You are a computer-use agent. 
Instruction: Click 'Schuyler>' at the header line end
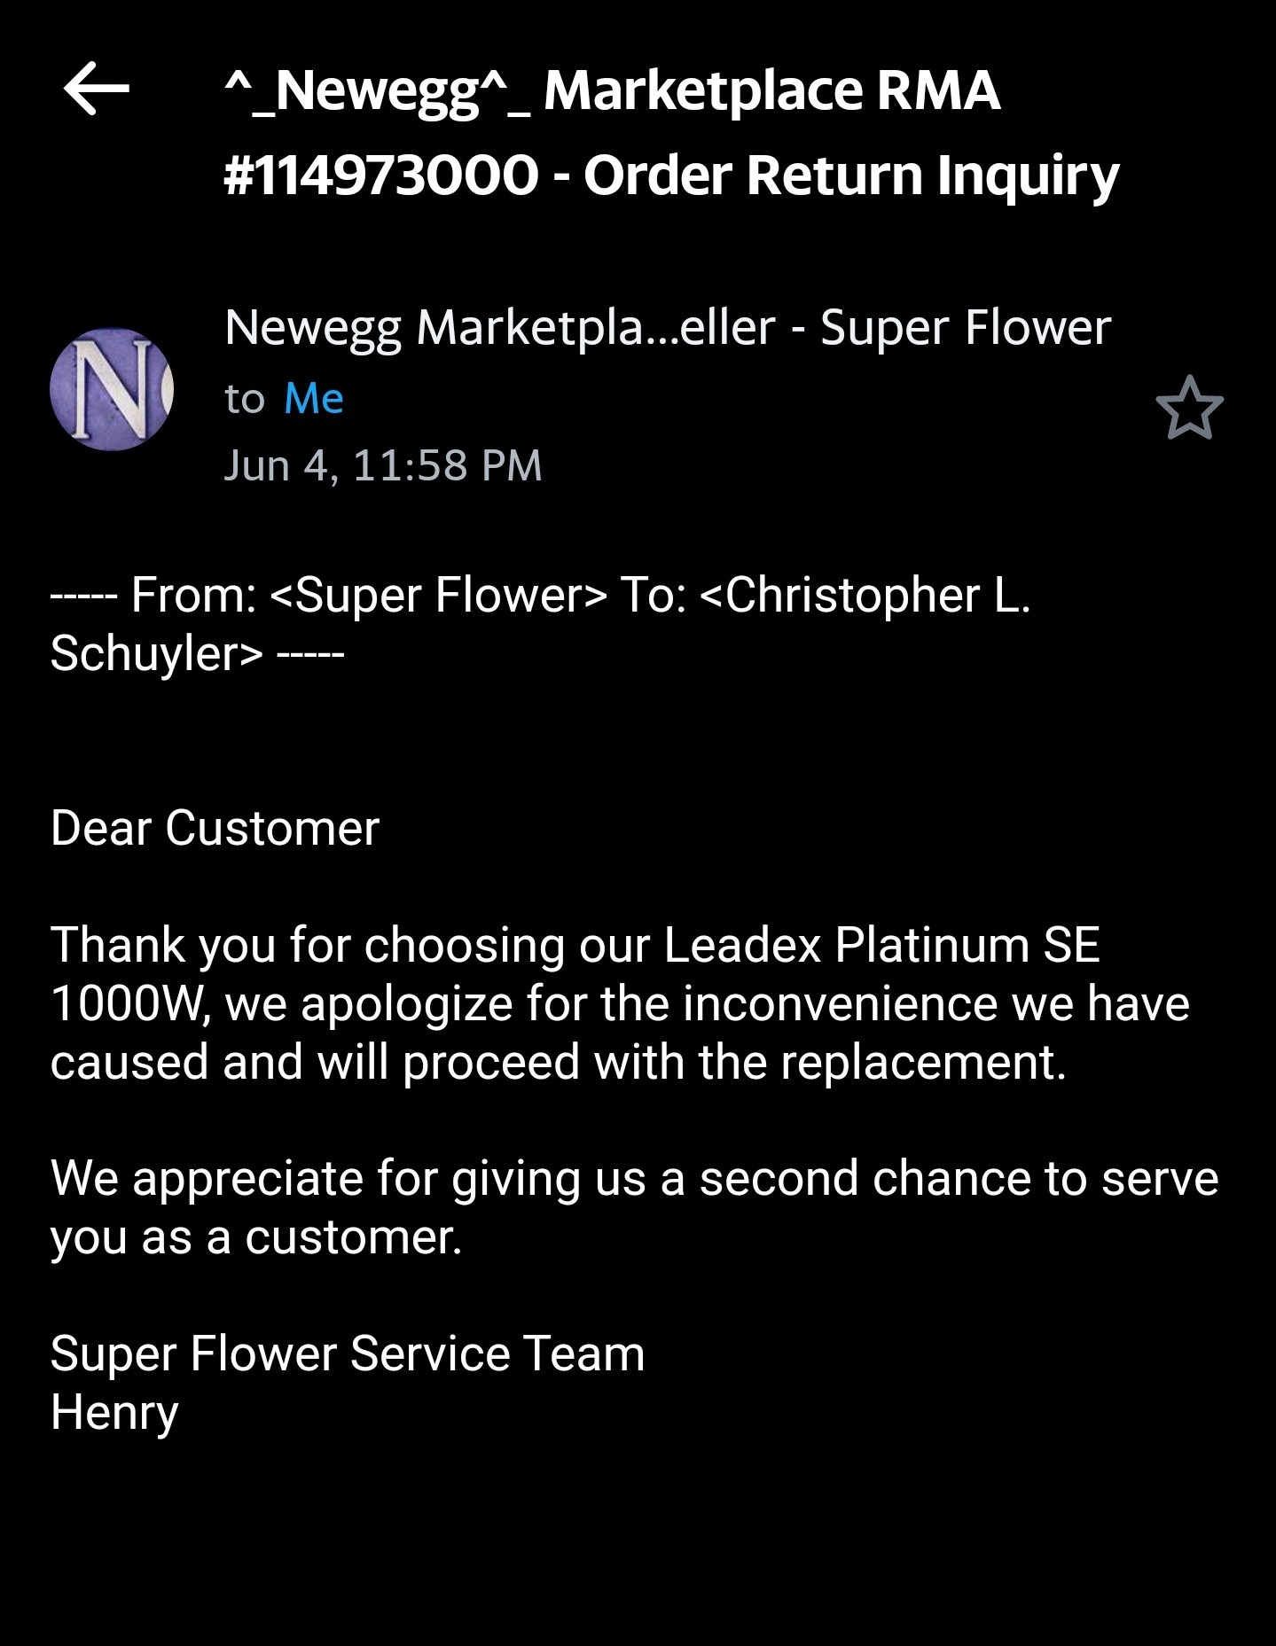click(x=157, y=654)
